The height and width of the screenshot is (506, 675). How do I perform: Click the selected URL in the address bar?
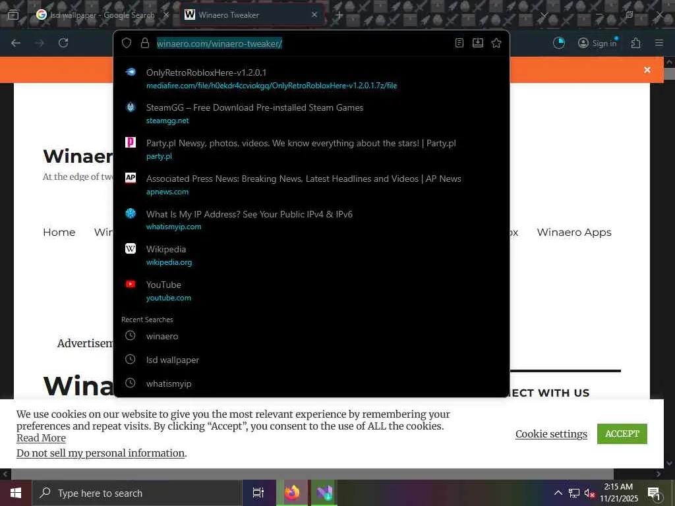click(219, 43)
